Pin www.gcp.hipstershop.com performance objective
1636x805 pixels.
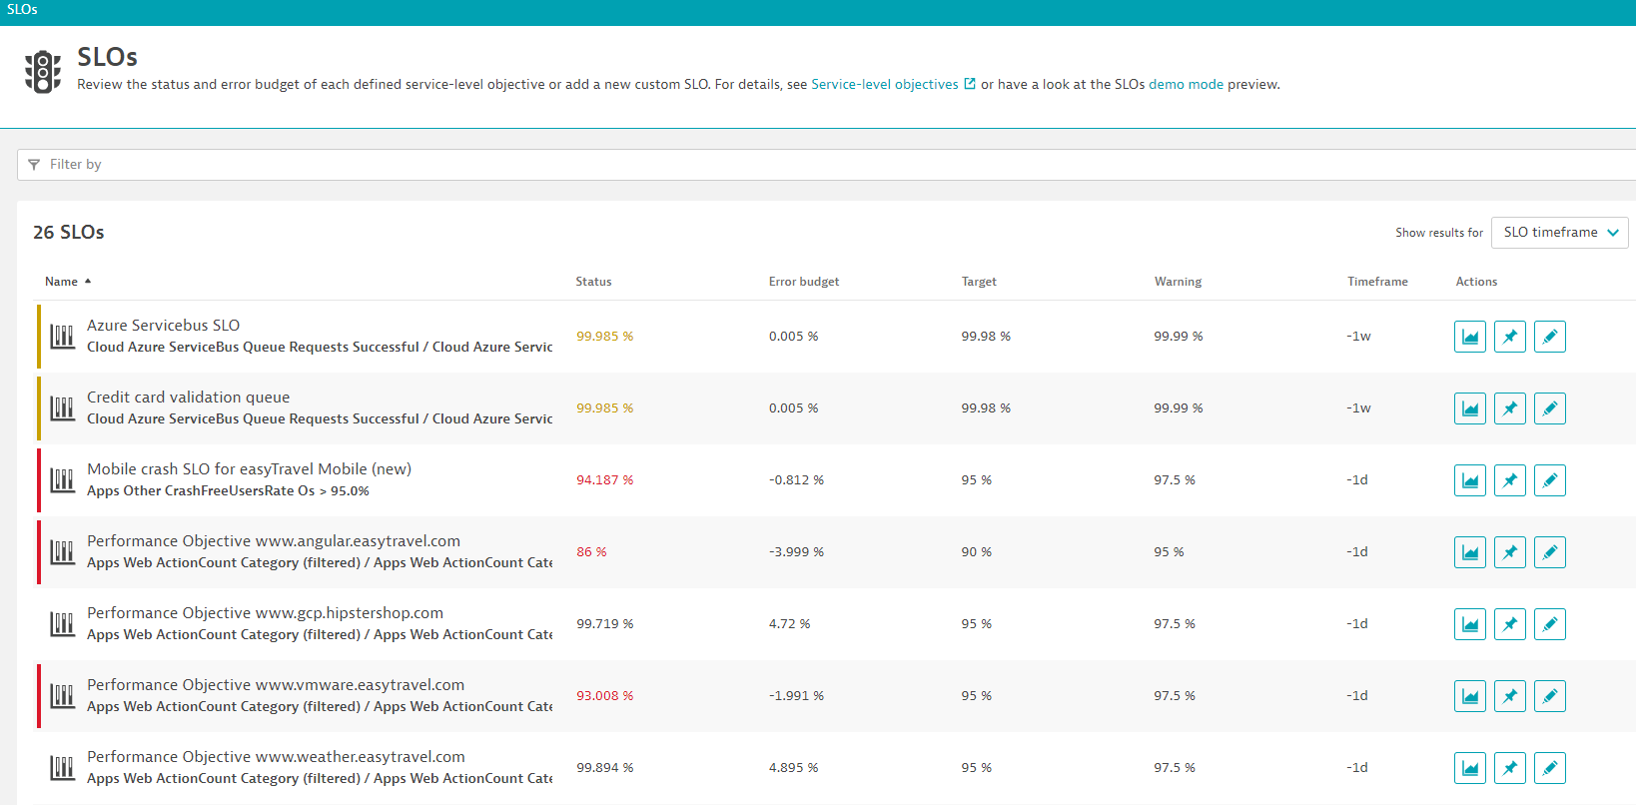[1510, 624]
